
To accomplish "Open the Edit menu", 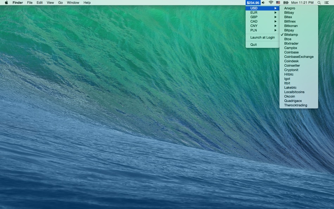I will [x=39, y=2].
